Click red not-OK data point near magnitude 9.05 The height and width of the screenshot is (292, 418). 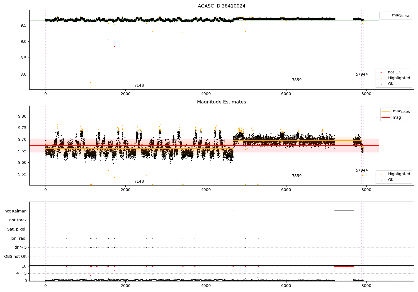coord(108,40)
